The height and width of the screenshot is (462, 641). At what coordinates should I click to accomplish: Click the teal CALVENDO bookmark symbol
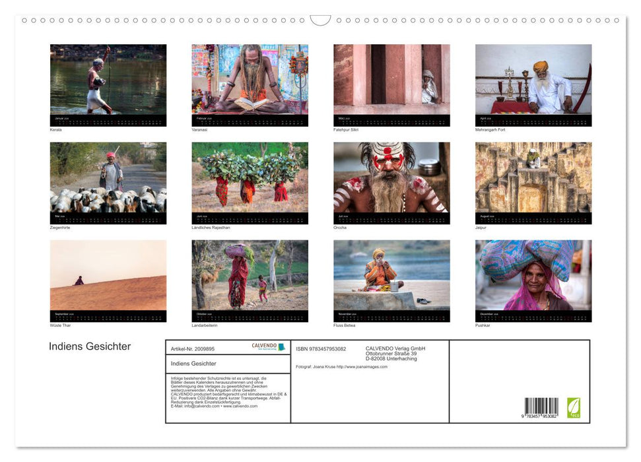point(281,346)
